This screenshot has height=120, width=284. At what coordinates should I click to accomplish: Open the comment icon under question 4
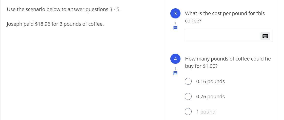click(x=175, y=73)
